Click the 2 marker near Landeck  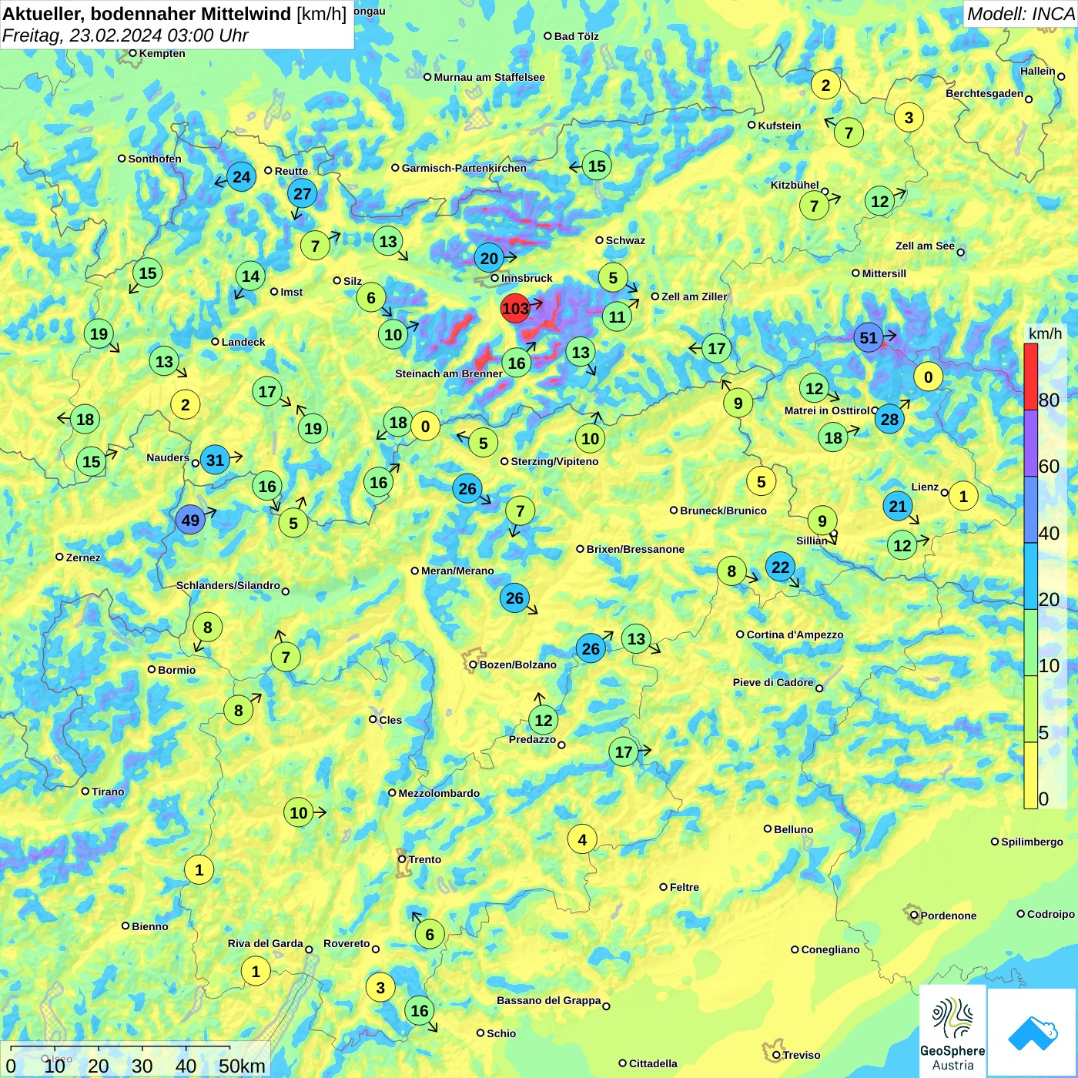click(185, 404)
